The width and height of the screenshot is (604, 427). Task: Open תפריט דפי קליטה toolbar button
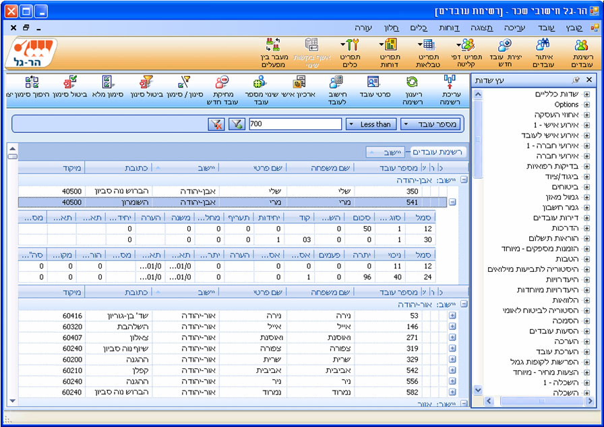[466, 53]
